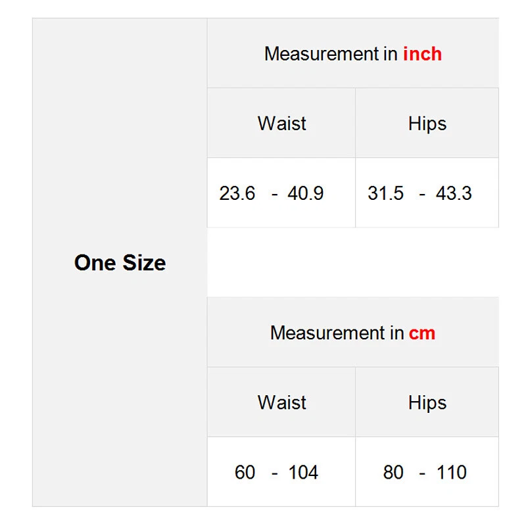Select the Hips header under inch measurements
526x526 pixels.
(427, 124)
